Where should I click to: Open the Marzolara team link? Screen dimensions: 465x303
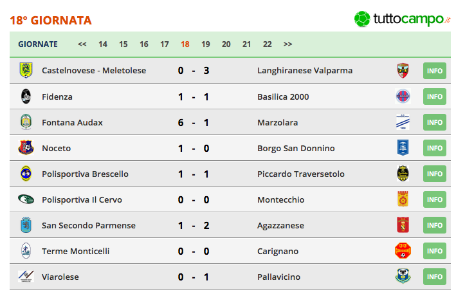(278, 122)
